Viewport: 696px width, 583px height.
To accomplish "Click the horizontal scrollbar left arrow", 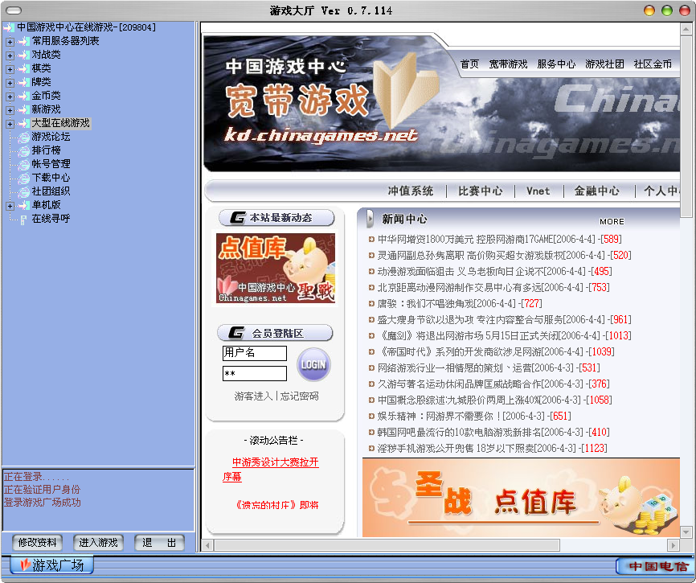I will [x=207, y=545].
